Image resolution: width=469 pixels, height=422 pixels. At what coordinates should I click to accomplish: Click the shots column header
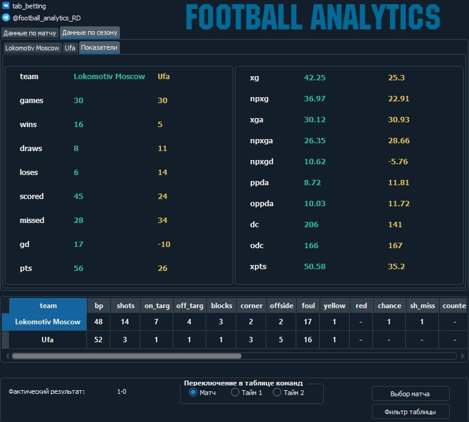[x=125, y=306]
